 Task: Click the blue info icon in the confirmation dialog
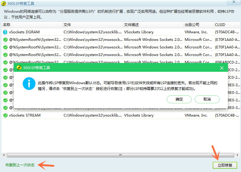29,84
